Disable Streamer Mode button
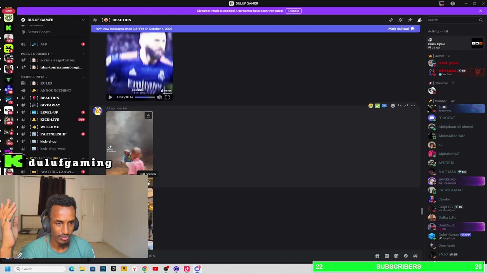Screen dimensions: 487x274 293,11
